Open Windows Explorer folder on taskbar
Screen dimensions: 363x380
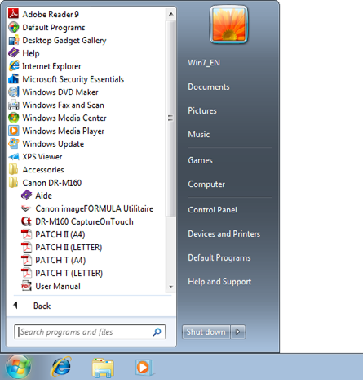point(103,368)
